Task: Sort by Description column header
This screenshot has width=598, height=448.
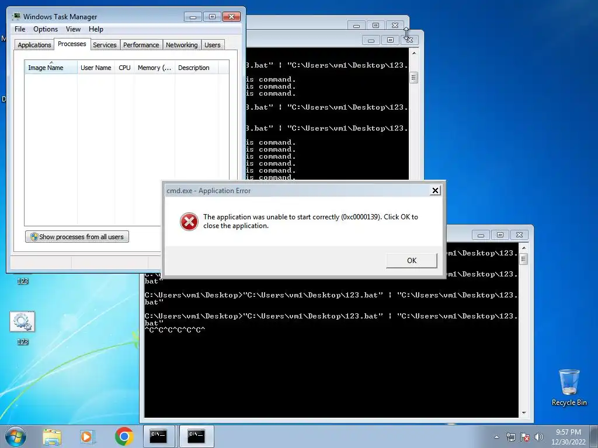Action: tap(196, 68)
